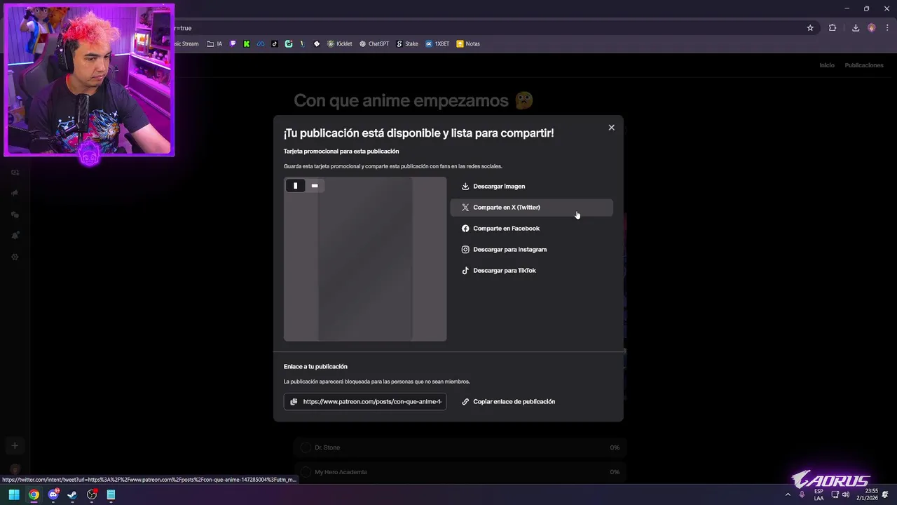
Task: Click the promotional card preview image
Action: click(x=365, y=259)
